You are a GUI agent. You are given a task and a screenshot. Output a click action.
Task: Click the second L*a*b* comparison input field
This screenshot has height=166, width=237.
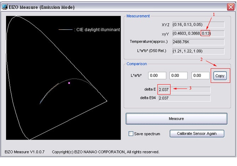point(179,76)
